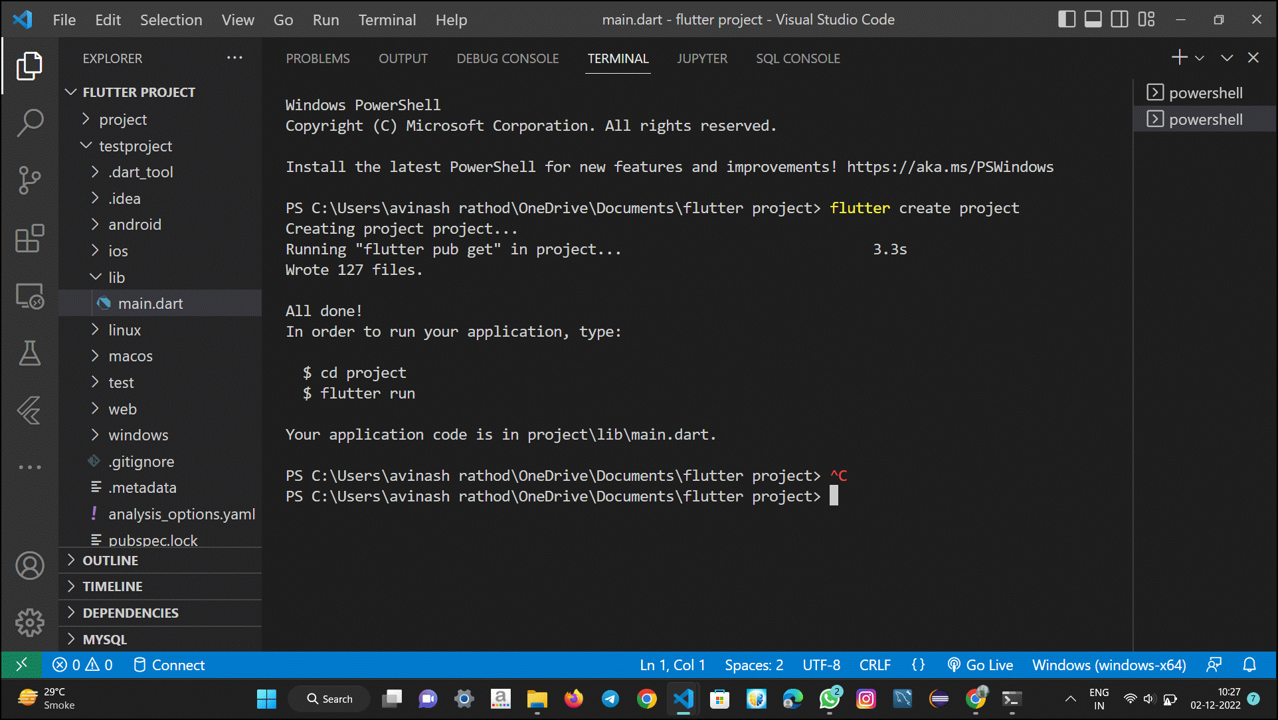Select the Search icon in activity bar
The width and height of the screenshot is (1278, 720).
[x=30, y=122]
